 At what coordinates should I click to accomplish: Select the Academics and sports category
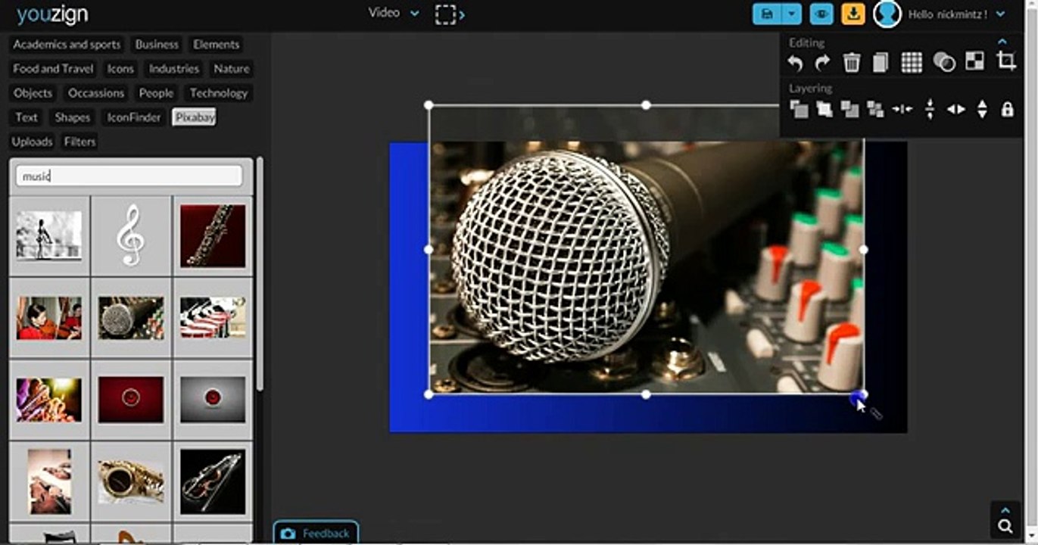point(67,45)
